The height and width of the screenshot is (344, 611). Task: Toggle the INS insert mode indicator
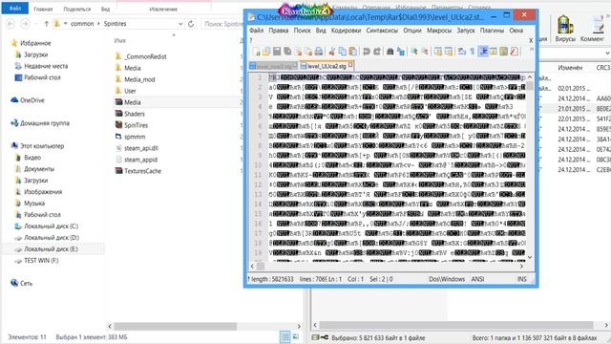[522, 279]
